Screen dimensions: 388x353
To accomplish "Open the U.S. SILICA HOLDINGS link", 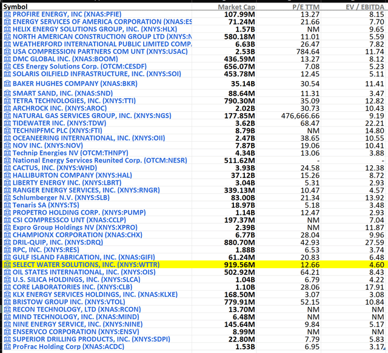I will 76,280.
